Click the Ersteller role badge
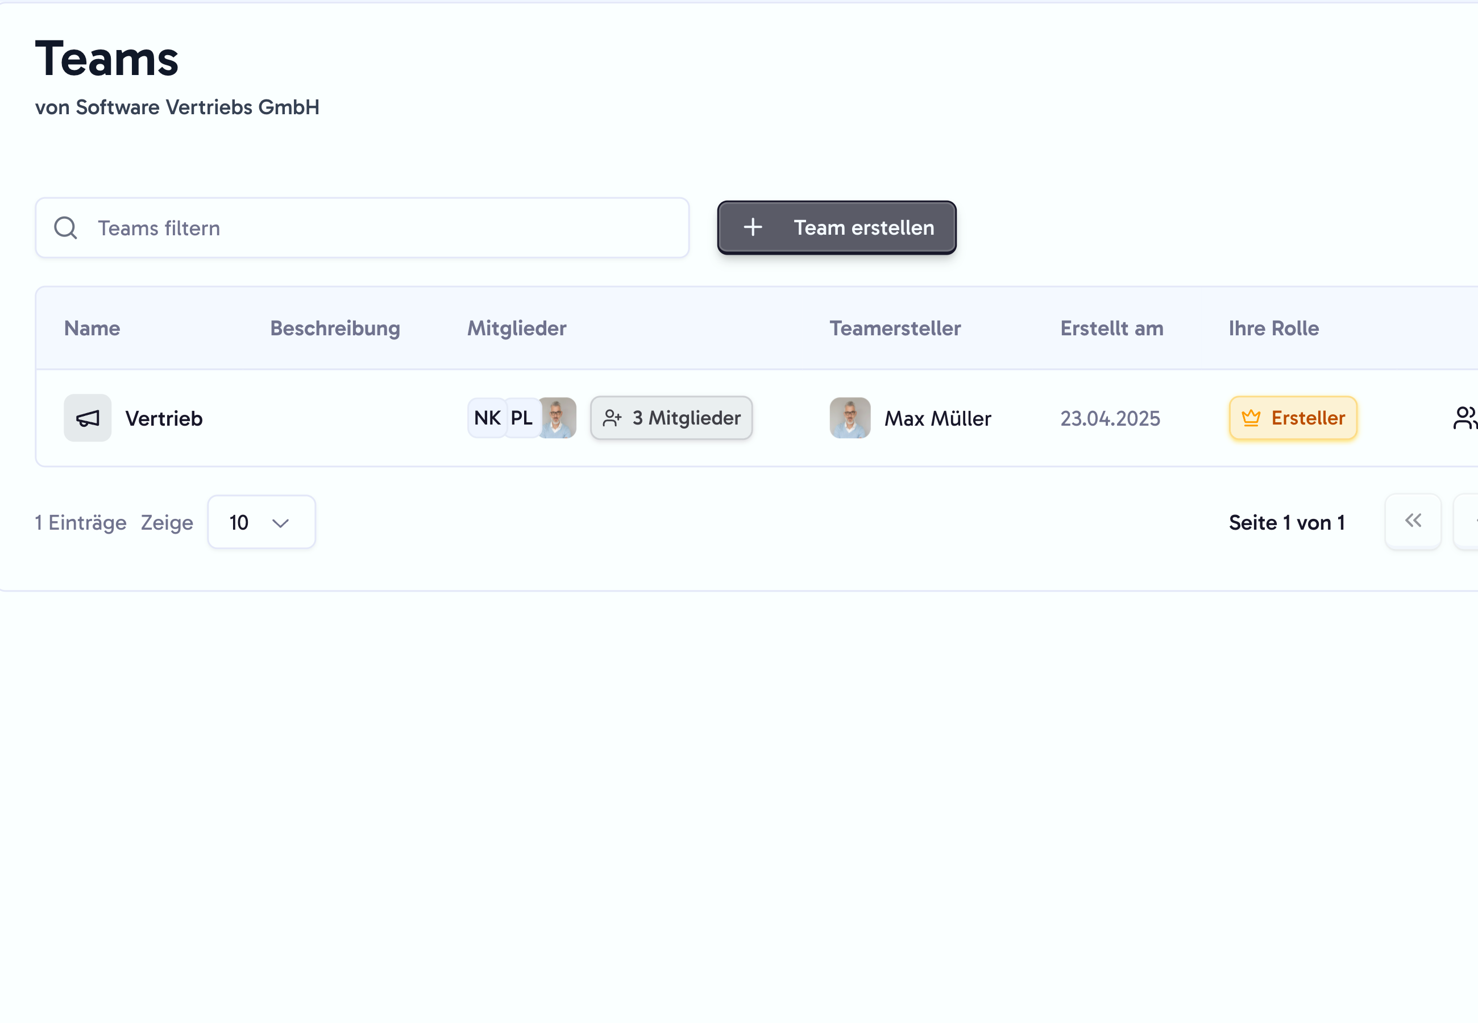Screen dimensions: 1478x1023 click(1293, 418)
